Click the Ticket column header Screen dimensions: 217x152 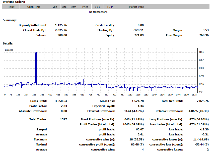[11, 7]
